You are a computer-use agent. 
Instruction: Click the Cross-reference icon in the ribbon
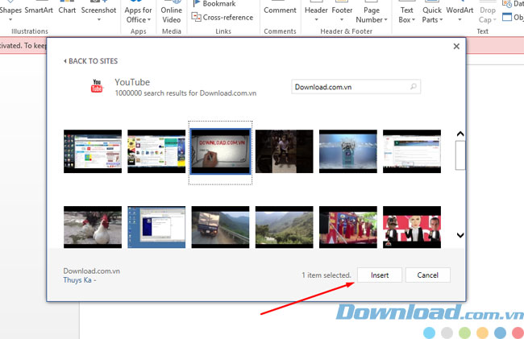pyautogui.click(x=197, y=17)
